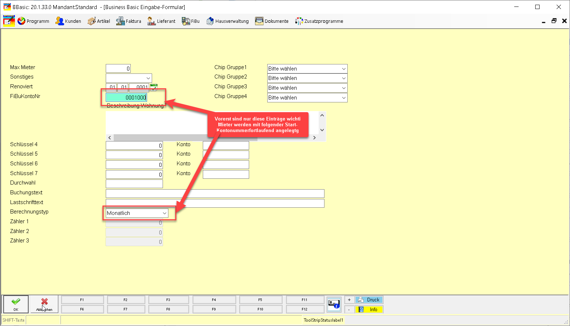Open the Zusatzprogramme menu
Viewport: 570px width, 326px height.
pos(319,21)
